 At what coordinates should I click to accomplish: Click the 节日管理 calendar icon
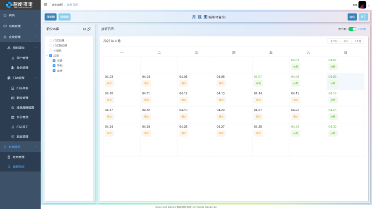point(13,117)
